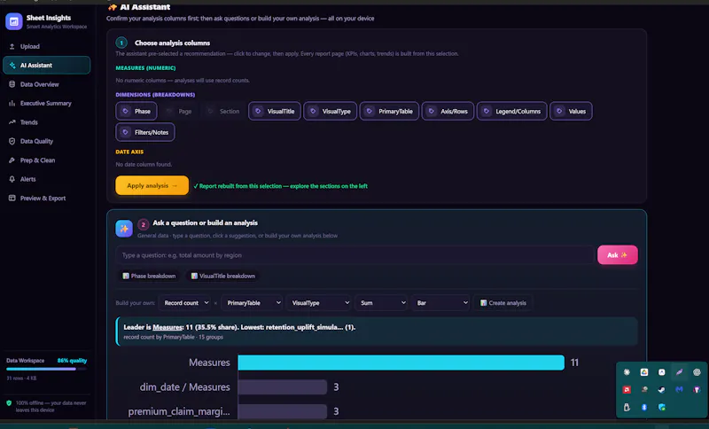Click the "31 rows · 4 KB" text

coord(21,378)
